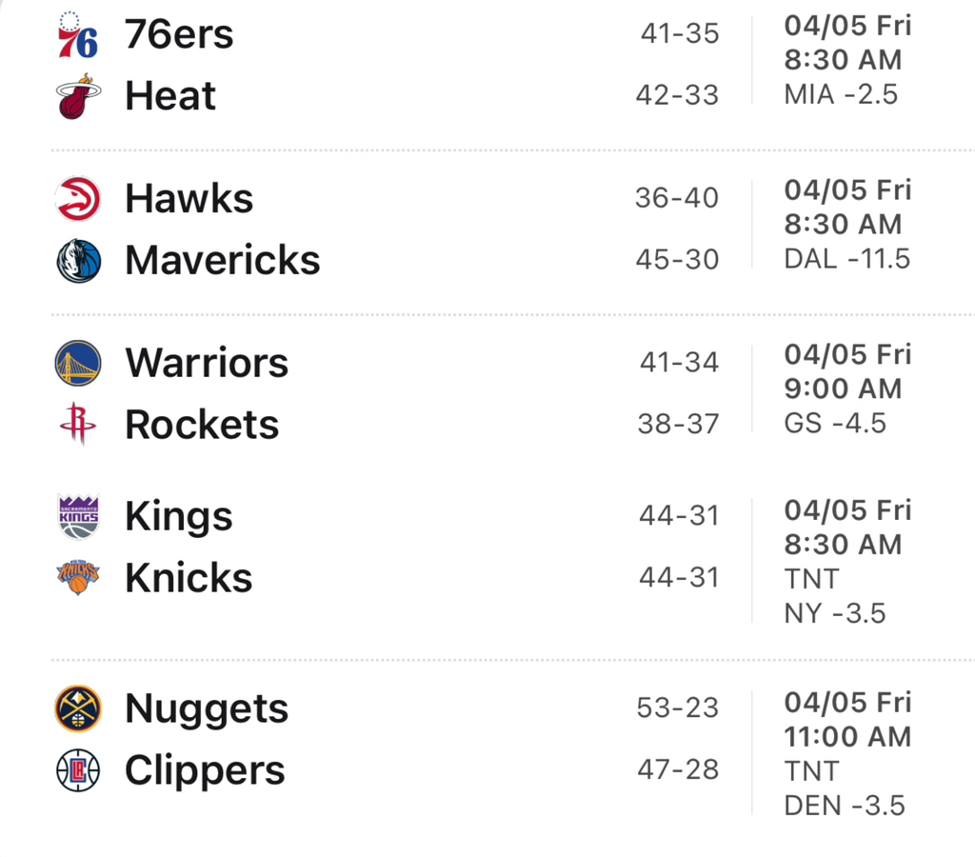Tap the MIA -2.5 betting line

click(841, 94)
